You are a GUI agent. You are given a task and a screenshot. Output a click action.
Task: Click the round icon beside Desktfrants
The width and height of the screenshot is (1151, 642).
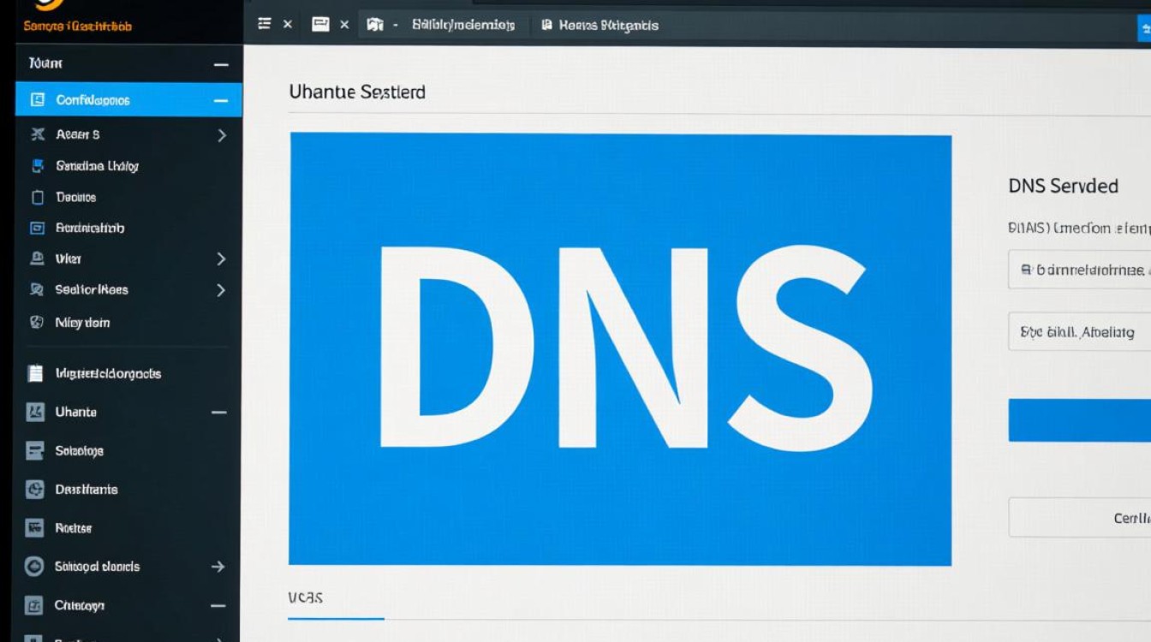point(35,490)
